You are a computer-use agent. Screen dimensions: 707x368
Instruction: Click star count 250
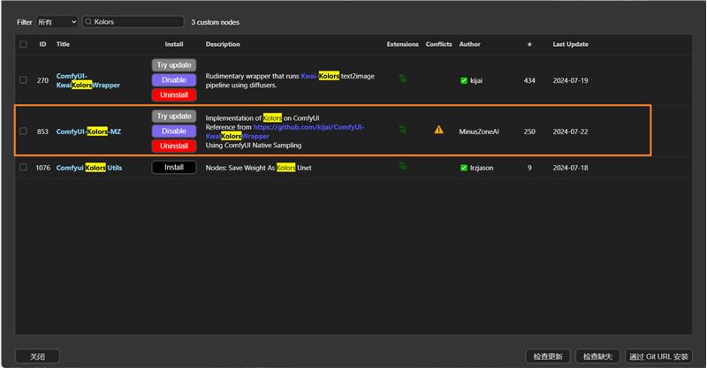click(x=529, y=131)
